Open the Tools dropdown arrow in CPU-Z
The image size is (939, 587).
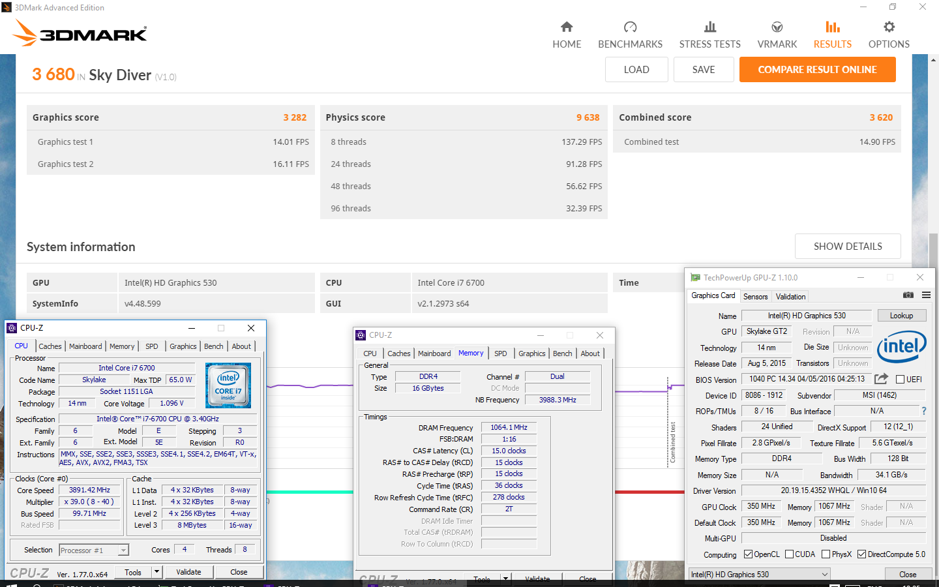(x=156, y=572)
